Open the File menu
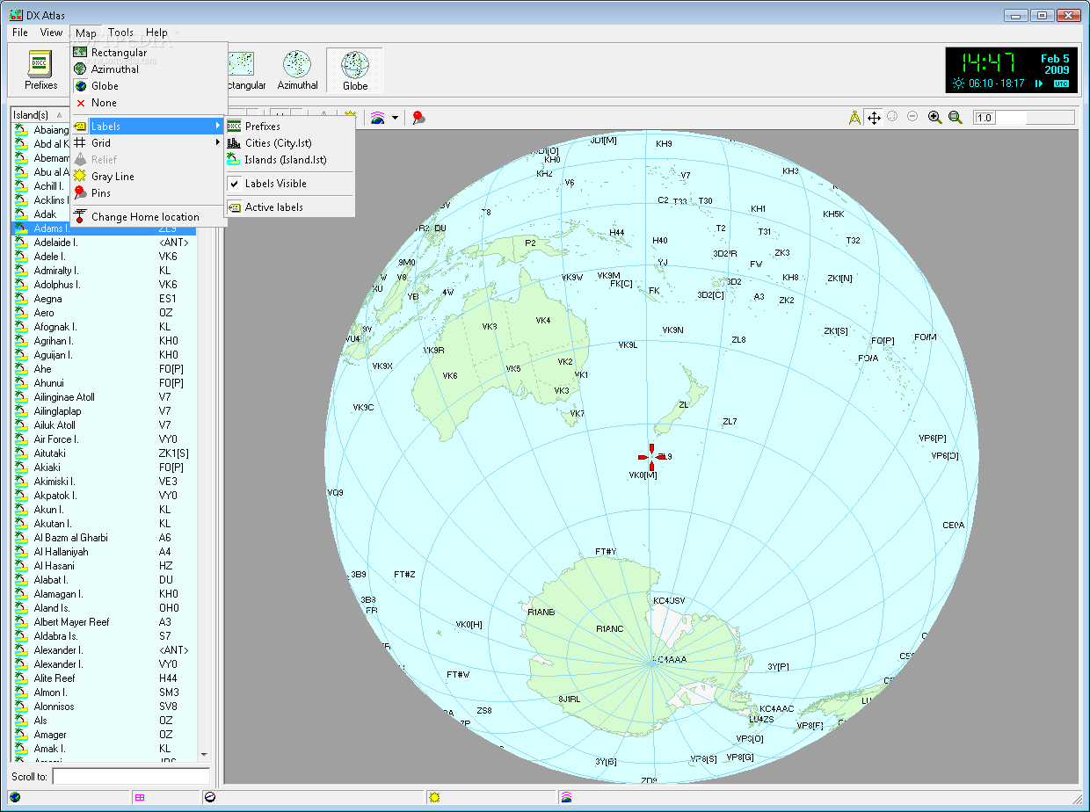Viewport: 1090px width, 812px height. [20, 33]
